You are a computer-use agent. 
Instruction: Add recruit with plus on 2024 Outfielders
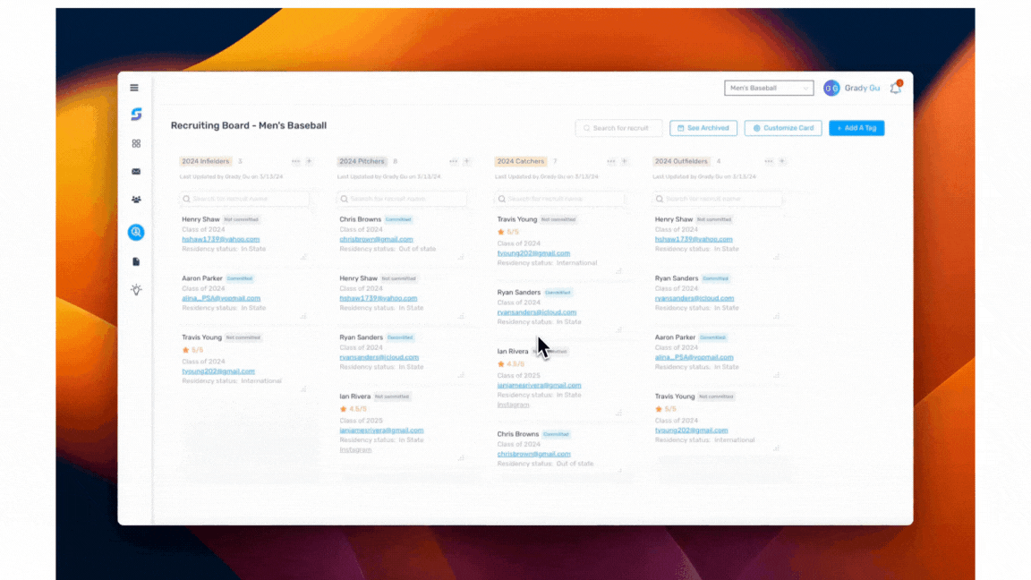[x=782, y=161]
